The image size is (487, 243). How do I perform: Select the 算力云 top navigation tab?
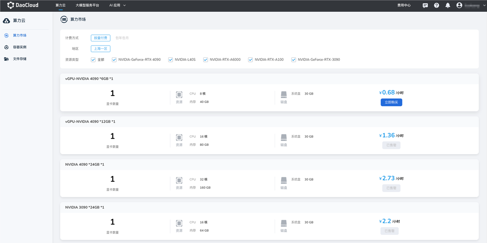pos(60,5)
